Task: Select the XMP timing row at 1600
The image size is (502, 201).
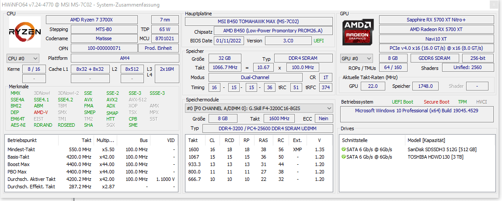Action: [x=259, y=149]
